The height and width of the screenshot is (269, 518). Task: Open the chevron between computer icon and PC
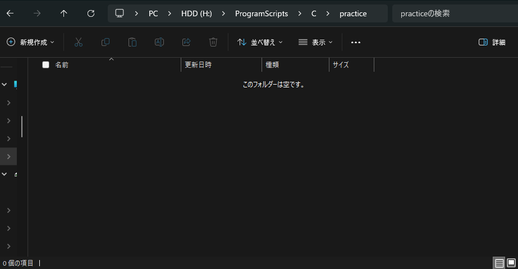(x=136, y=13)
